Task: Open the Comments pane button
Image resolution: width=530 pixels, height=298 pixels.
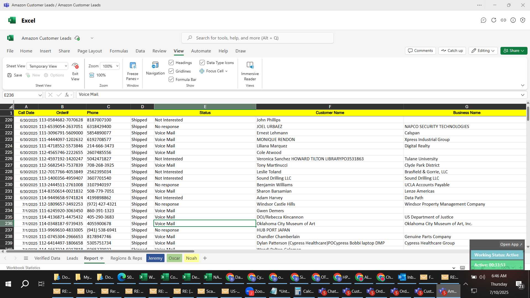Action: coord(420,51)
